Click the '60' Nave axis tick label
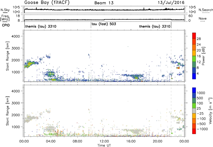 coord(191,16)
